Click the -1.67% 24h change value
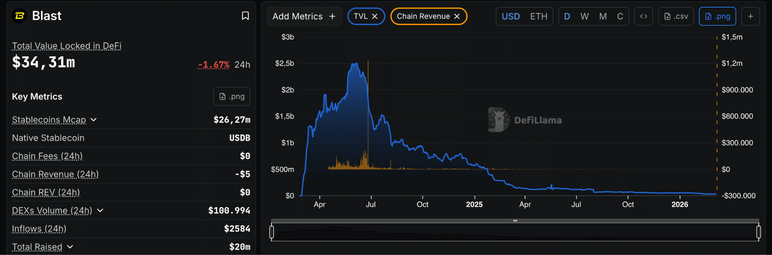Image resolution: width=772 pixels, height=255 pixels. (x=214, y=65)
